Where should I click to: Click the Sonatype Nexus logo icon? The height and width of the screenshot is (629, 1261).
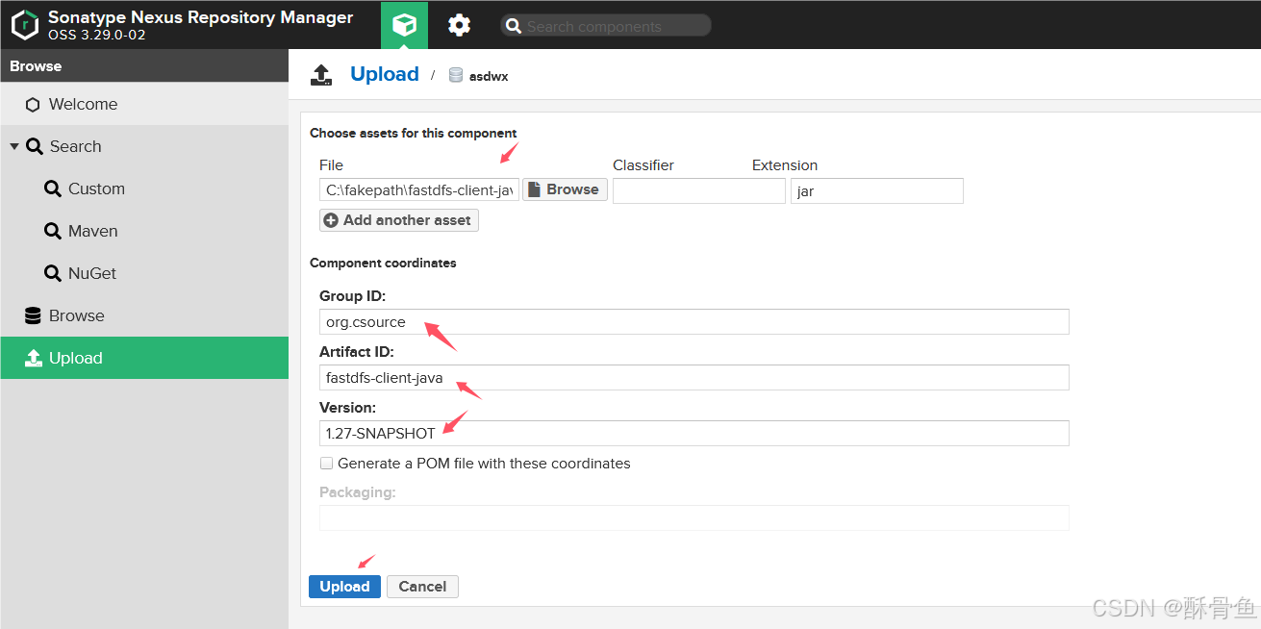coord(25,25)
